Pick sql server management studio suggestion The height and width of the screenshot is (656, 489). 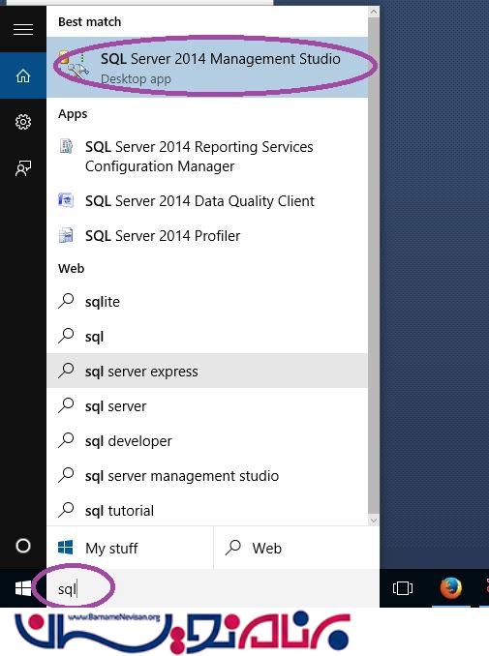click(x=207, y=476)
